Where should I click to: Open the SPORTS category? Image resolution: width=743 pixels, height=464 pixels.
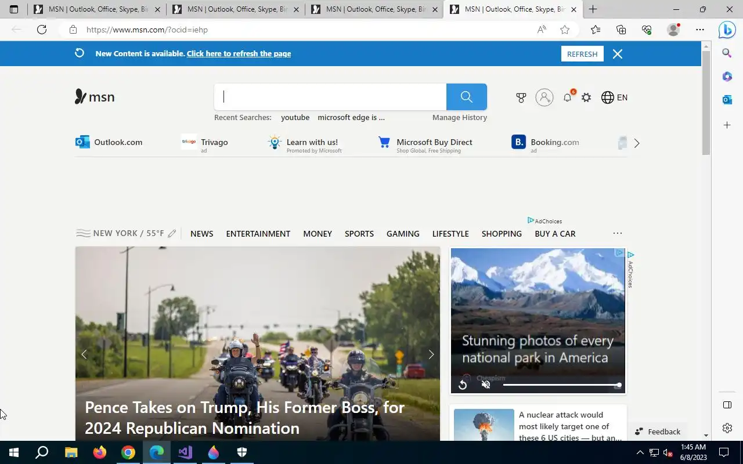pyautogui.click(x=359, y=234)
